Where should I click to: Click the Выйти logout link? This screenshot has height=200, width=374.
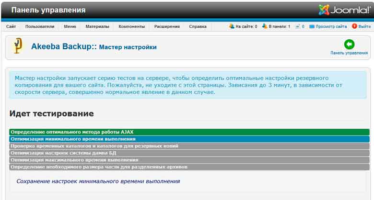(364, 26)
